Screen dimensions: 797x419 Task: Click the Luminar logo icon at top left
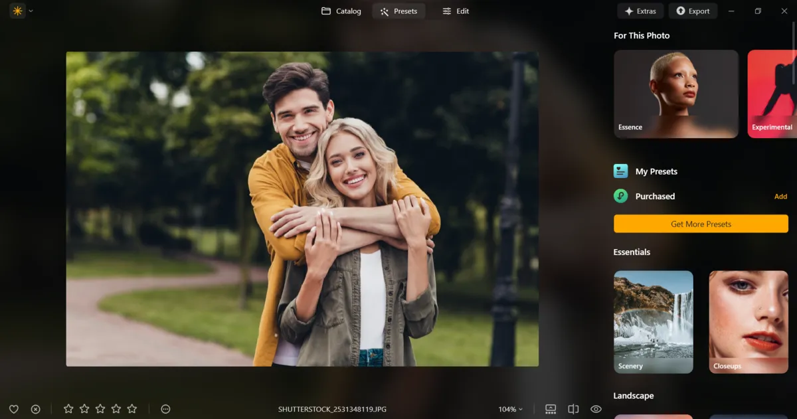point(17,11)
